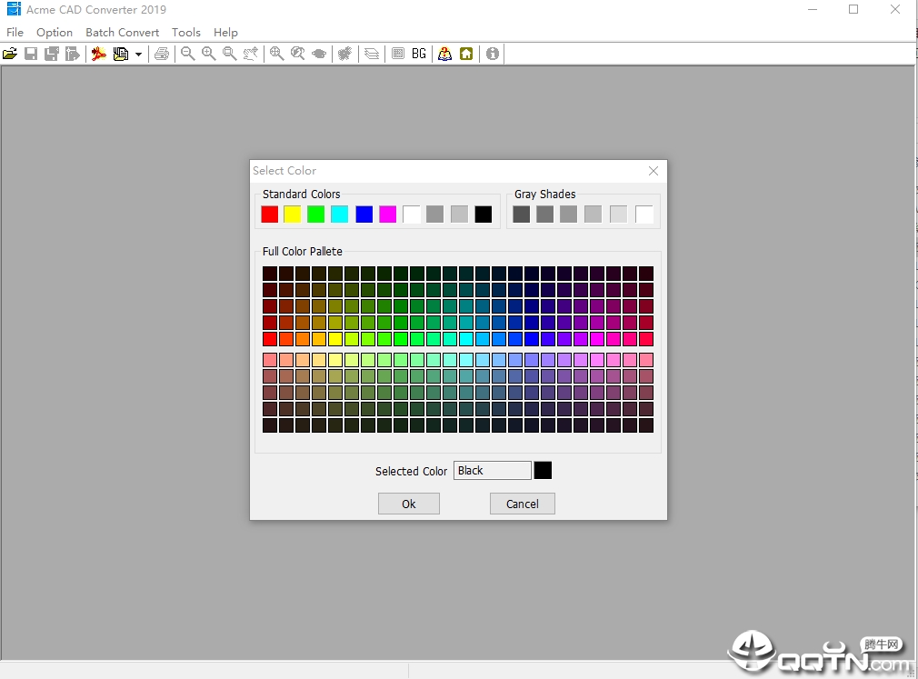This screenshot has width=918, height=679.
Task: Open the Batch Convert menu
Action: click(x=123, y=32)
